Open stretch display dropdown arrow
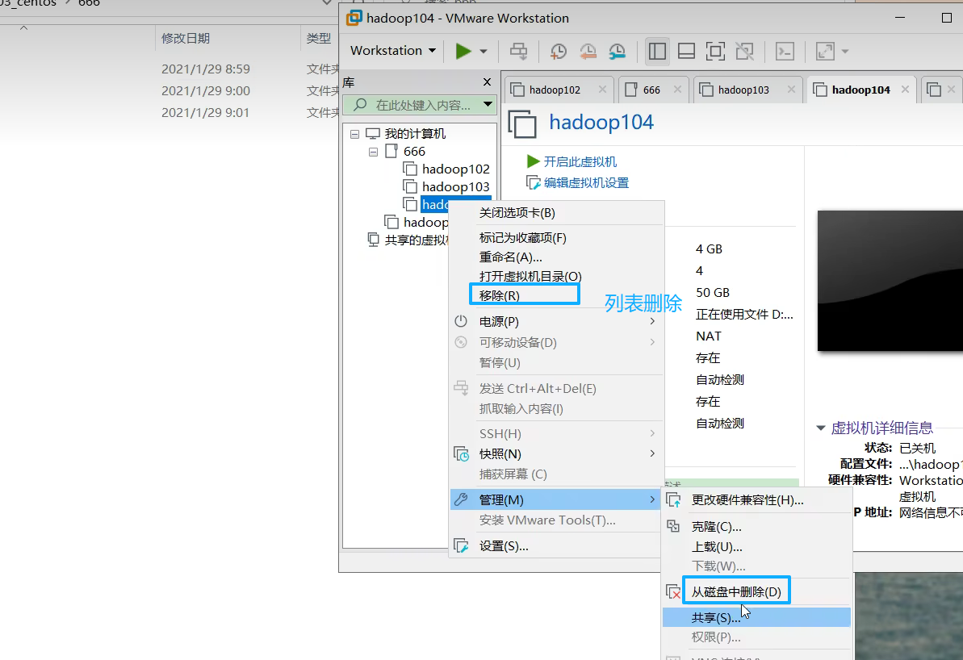Image resolution: width=963 pixels, height=660 pixels. click(x=845, y=51)
